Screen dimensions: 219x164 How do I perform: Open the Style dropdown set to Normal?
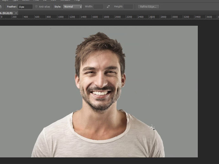(72, 7)
